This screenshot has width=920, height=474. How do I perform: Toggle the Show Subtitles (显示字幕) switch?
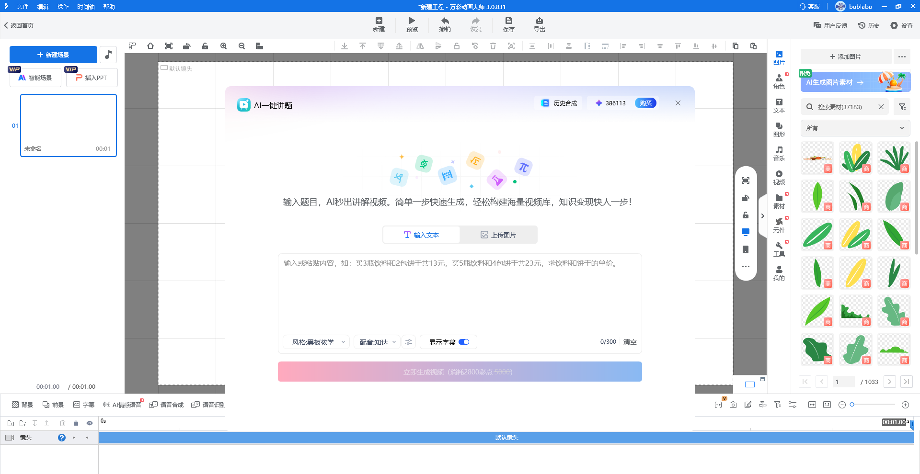point(464,342)
